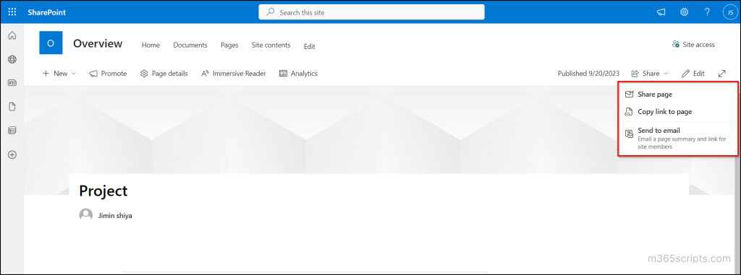Collapse the Share dropdown menu
This screenshot has width=741, height=275.
click(650, 74)
